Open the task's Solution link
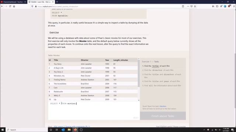236x132 pixels. [x=163, y=106]
